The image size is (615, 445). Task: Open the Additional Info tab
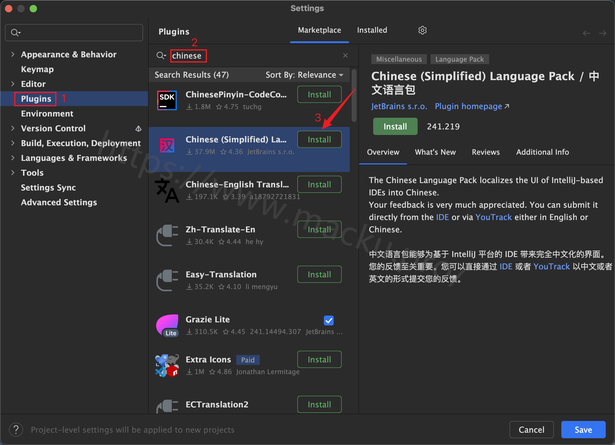[x=543, y=152]
